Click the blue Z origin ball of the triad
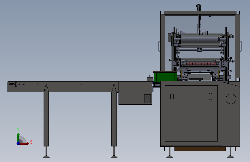Viewport: 250px width, 162px height. coord(18,144)
